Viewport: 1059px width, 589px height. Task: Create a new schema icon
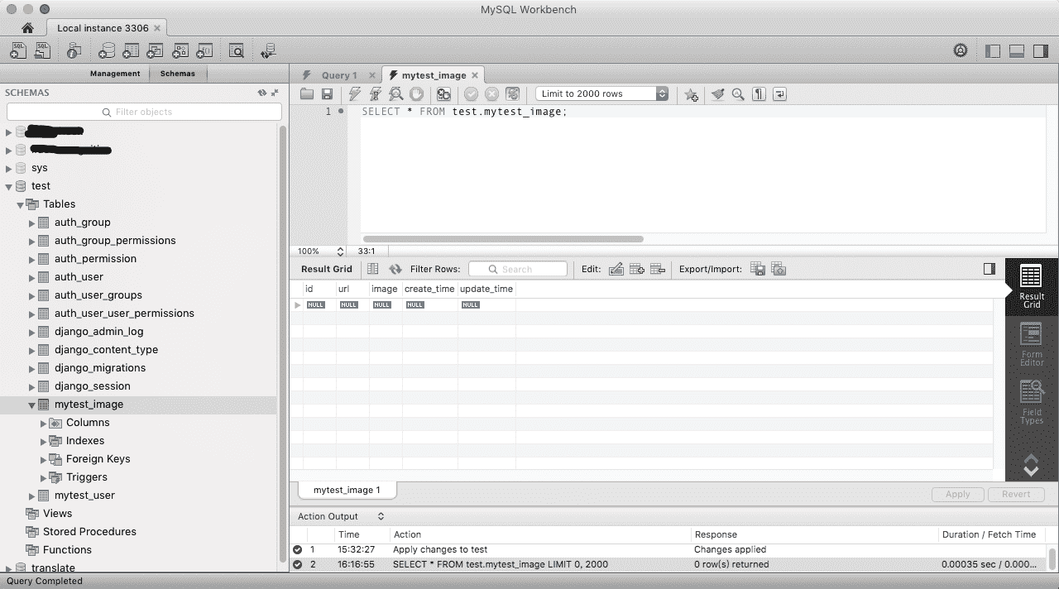pyautogui.click(x=107, y=51)
